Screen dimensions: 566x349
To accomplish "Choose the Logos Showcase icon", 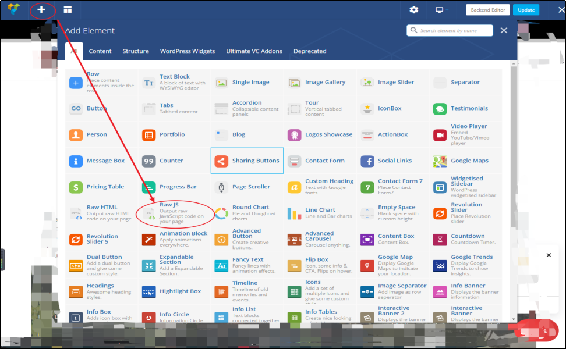I will [294, 135].
